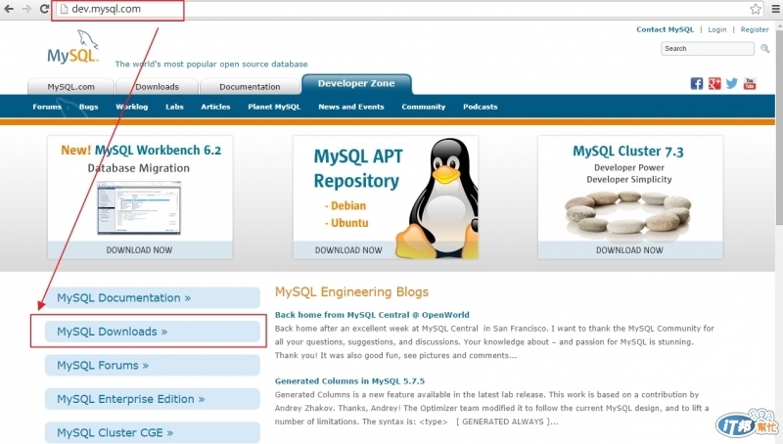Image resolution: width=783 pixels, height=444 pixels.
Task: Bookmark page with the star icon
Action: click(756, 9)
